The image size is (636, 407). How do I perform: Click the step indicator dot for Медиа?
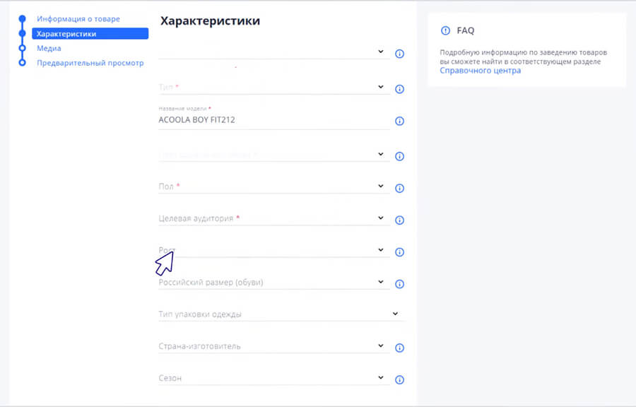coord(23,47)
